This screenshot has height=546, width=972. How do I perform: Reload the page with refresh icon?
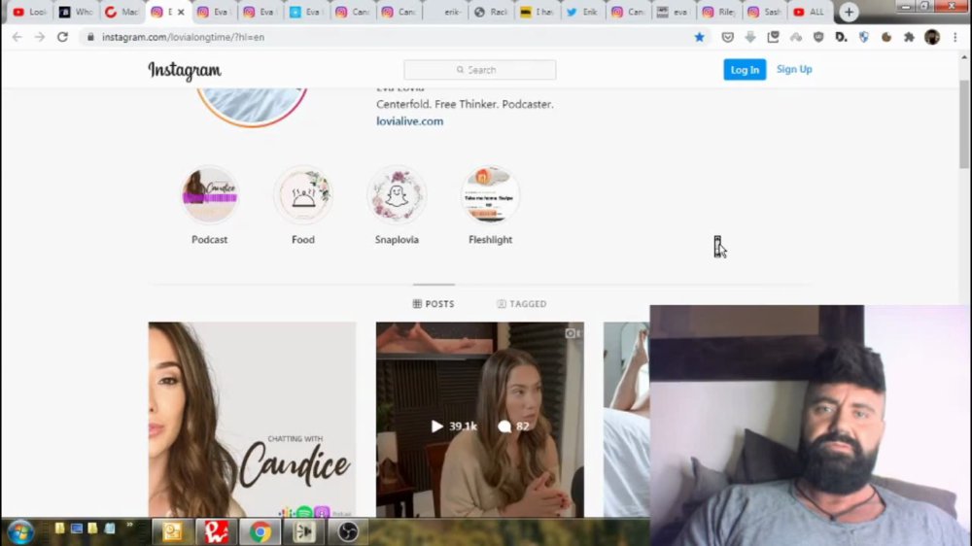click(62, 37)
